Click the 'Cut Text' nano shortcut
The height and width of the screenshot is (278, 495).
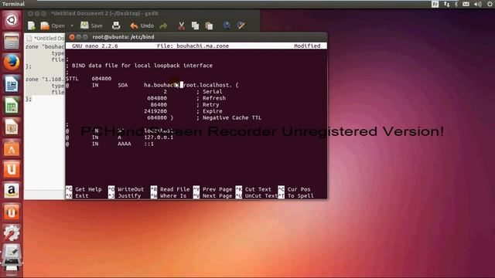point(258,189)
